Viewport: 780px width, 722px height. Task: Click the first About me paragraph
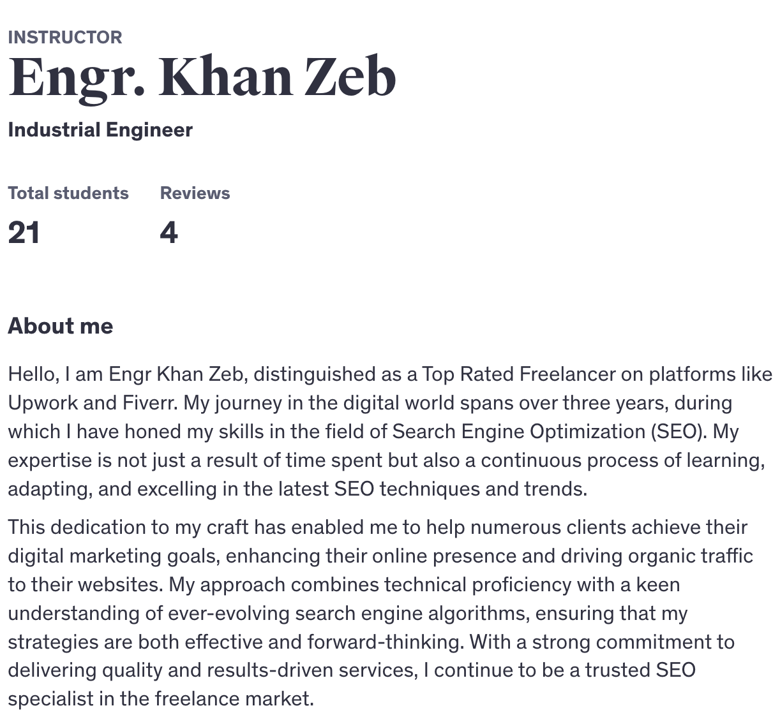pyautogui.click(x=390, y=432)
